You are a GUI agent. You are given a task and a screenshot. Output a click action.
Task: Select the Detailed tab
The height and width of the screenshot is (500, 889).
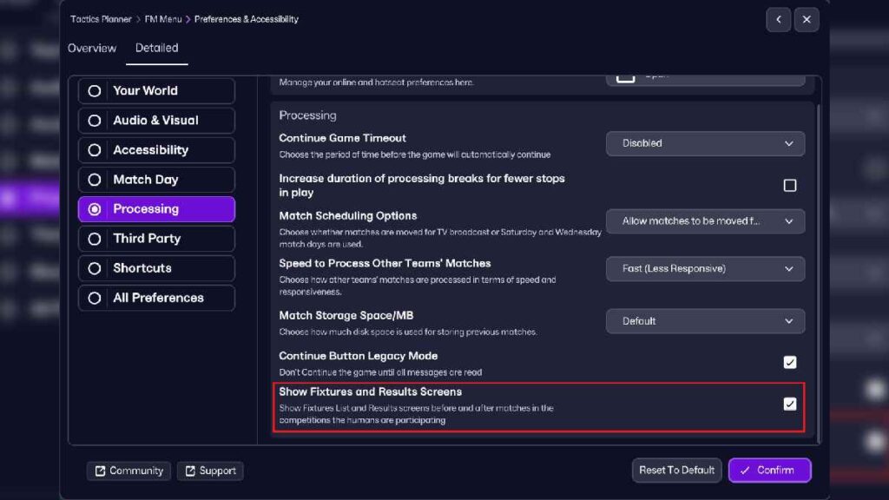(157, 48)
